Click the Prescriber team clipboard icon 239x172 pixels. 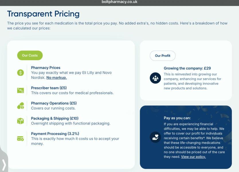20,90
